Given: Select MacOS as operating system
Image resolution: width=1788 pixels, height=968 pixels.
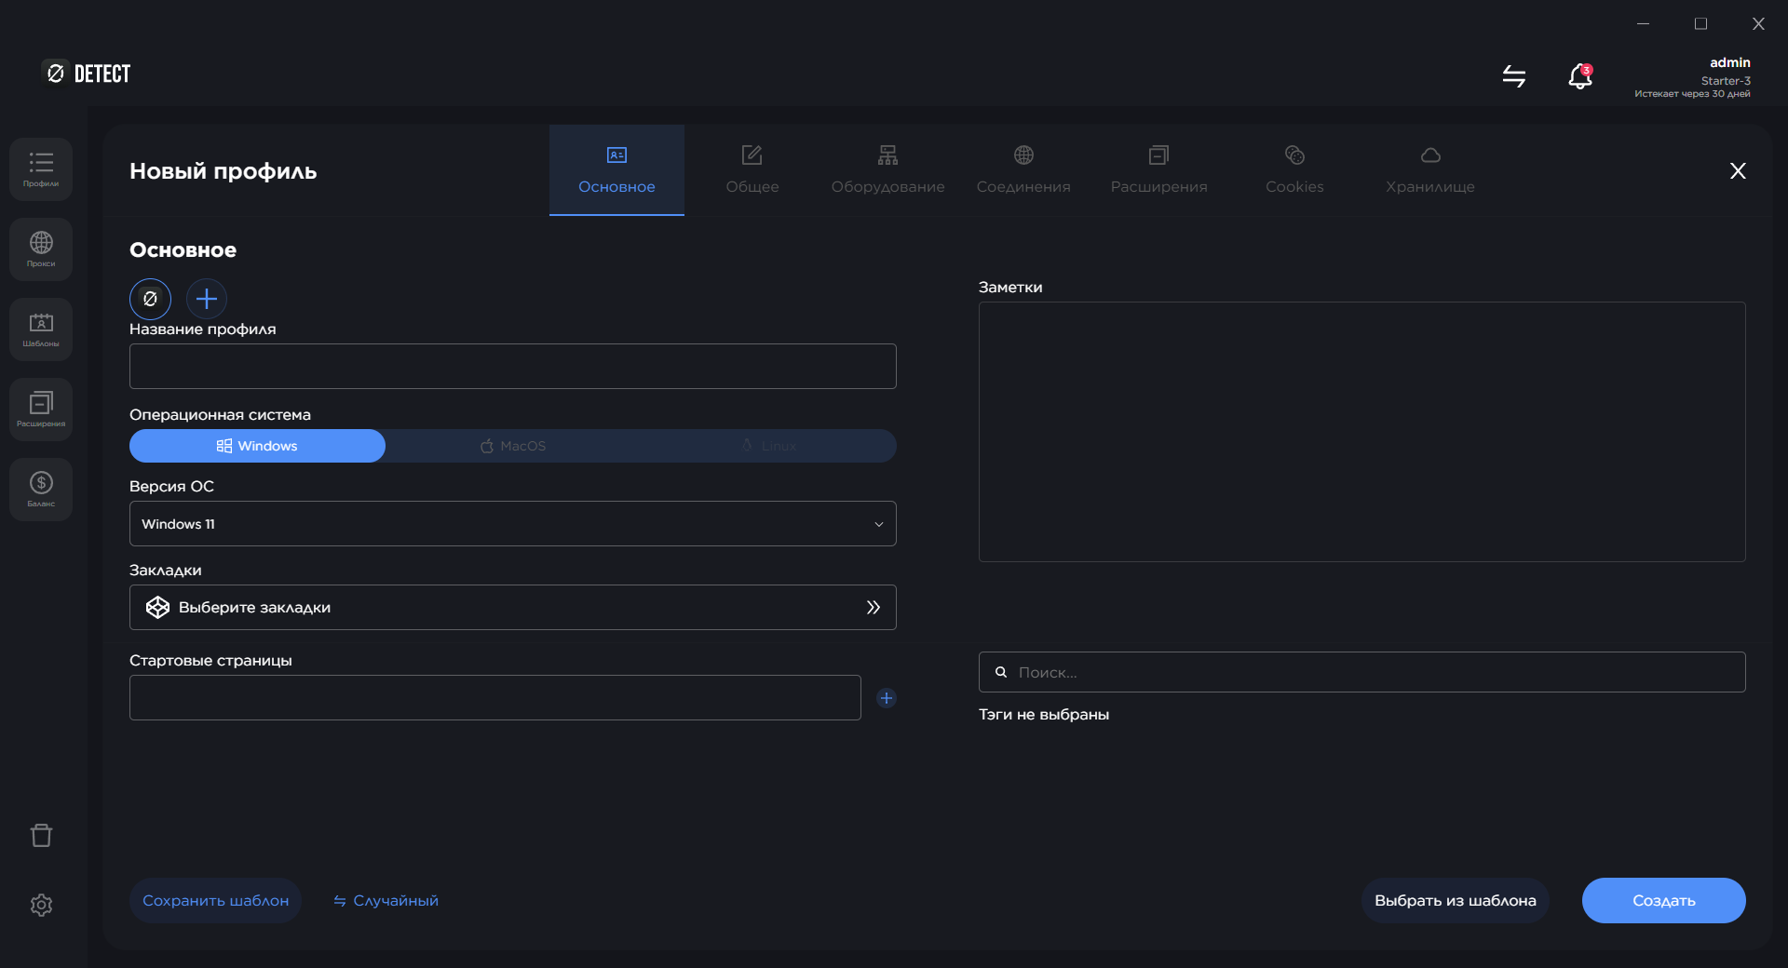Looking at the screenshot, I should tap(513, 446).
